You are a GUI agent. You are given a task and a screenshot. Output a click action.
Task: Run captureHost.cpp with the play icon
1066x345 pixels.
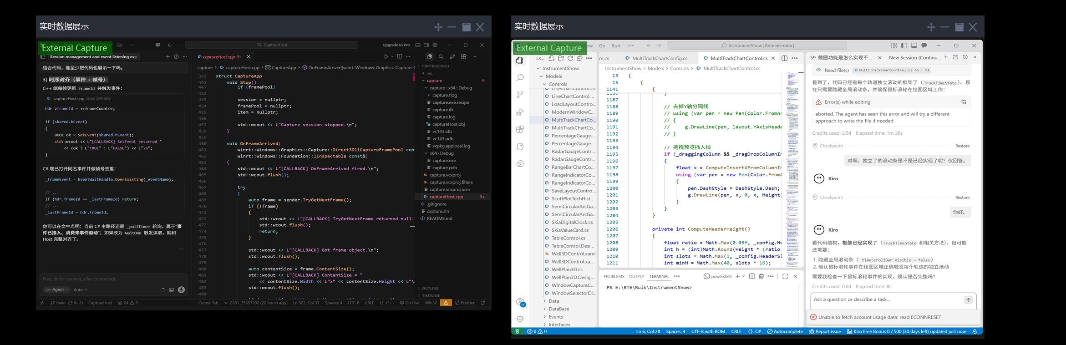coord(386,57)
